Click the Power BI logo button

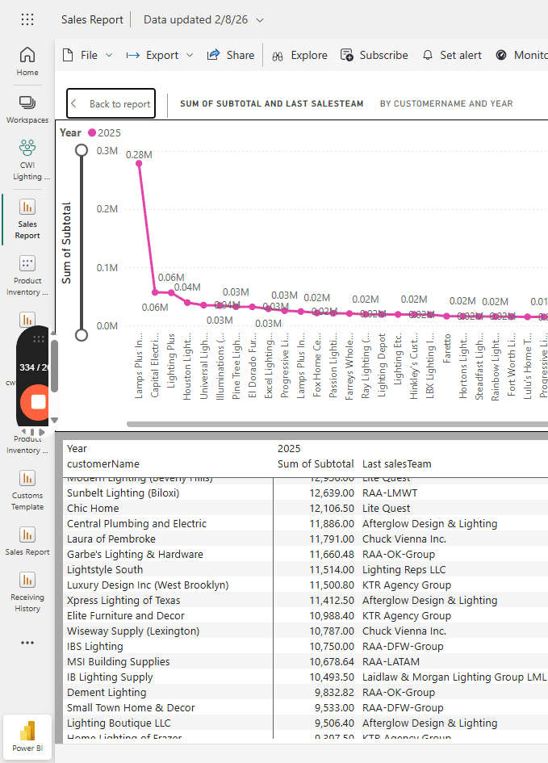[27, 736]
